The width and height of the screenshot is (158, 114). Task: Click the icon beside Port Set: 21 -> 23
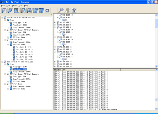pyautogui.click(x=14, y=54)
